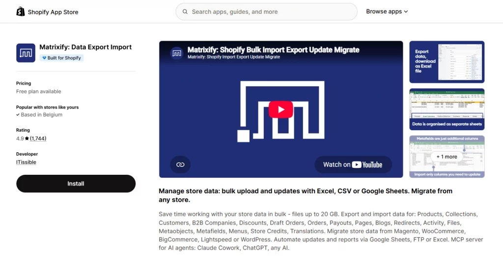Screen dimensions: 503x256
Task: Click the Matrixify channel avatar in video
Action: pos(177,53)
